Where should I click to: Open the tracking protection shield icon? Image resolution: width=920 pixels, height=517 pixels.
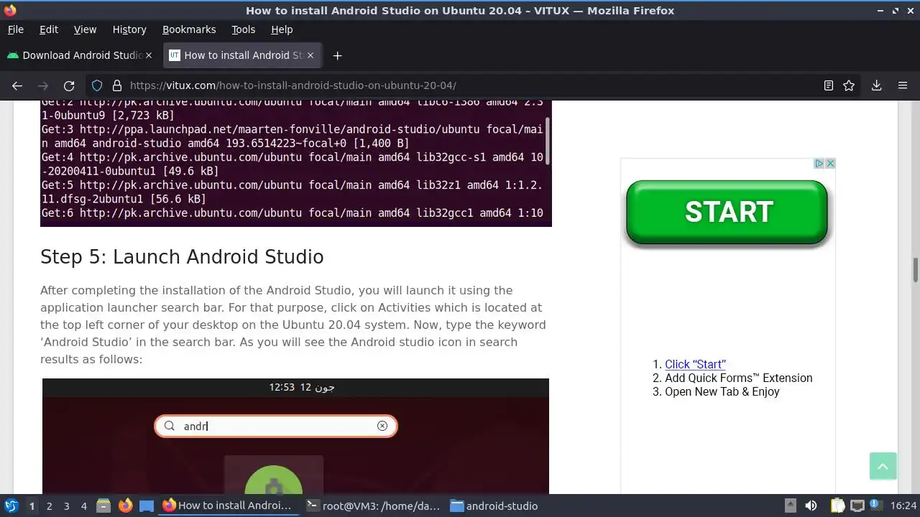pyautogui.click(x=98, y=85)
